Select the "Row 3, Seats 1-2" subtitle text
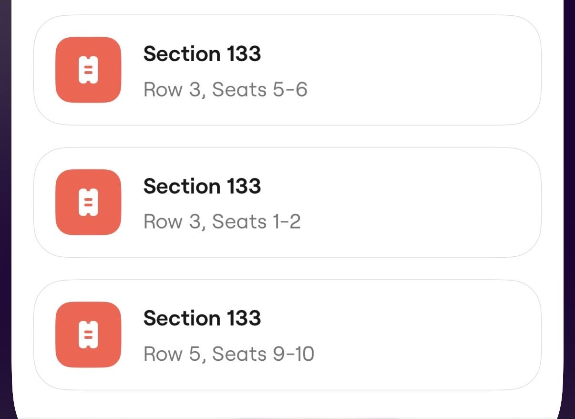Screen dimensions: 575x419 222,222
